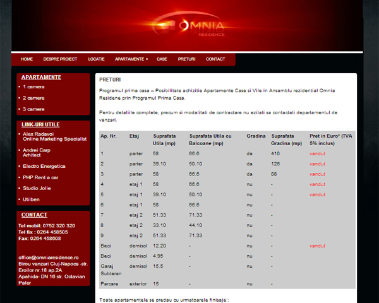
Task: Open the Utilben link
Action: pyautogui.click(x=32, y=199)
